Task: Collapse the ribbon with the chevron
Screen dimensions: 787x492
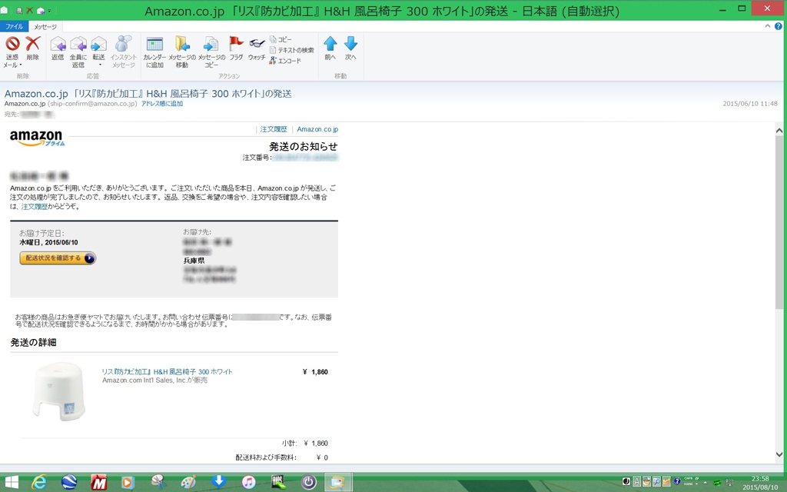Action: tap(768, 26)
